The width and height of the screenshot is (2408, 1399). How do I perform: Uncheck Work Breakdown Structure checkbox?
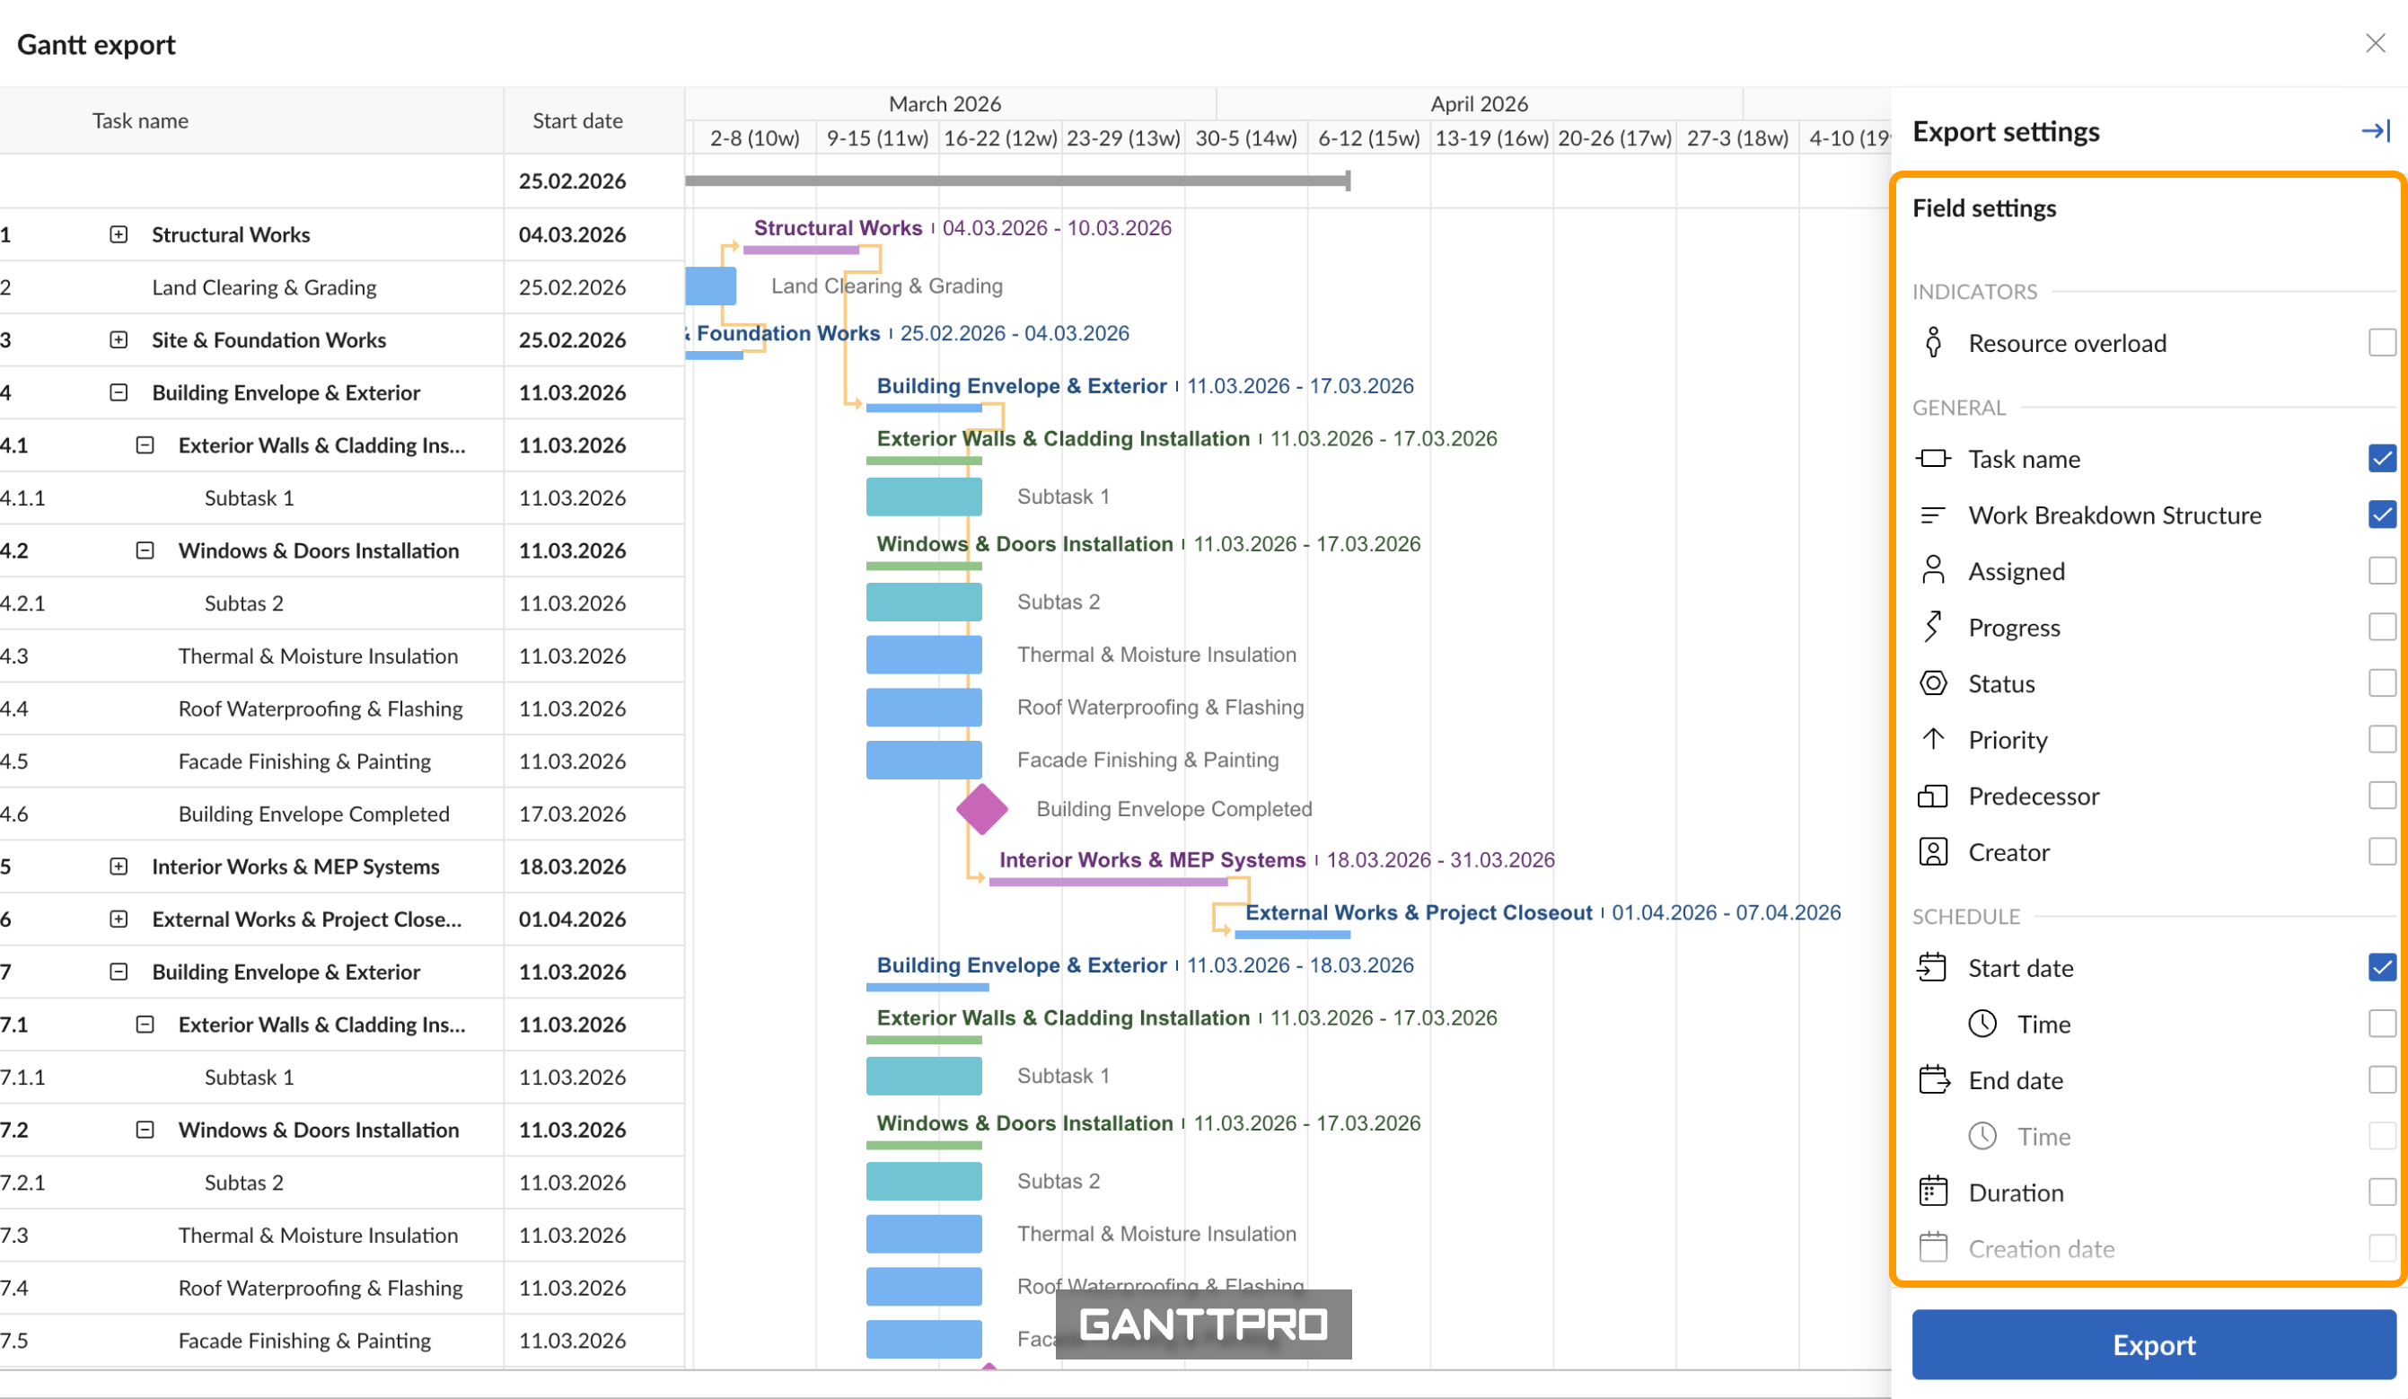(x=2381, y=515)
